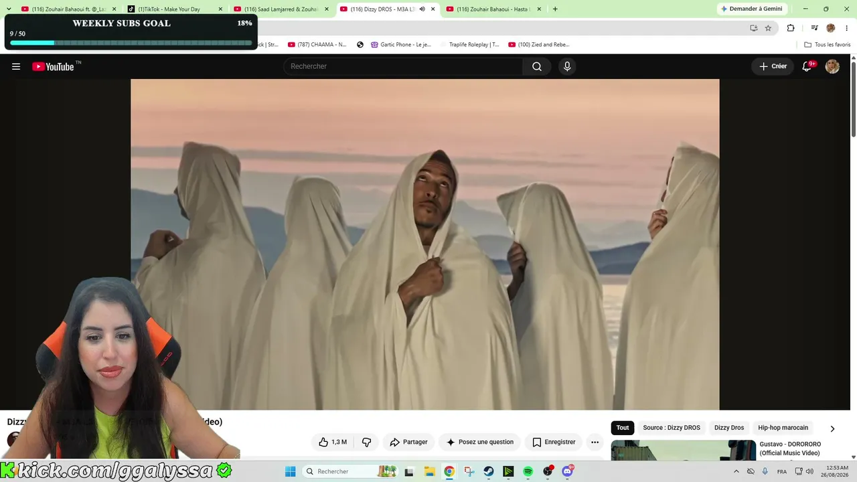Open the Snipping Tool taskbar icon

tap(469, 471)
